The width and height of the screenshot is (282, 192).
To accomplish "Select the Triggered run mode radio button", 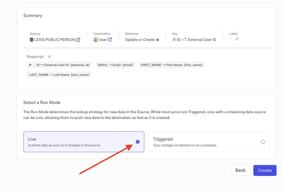I will pyautogui.click(x=263, y=142).
